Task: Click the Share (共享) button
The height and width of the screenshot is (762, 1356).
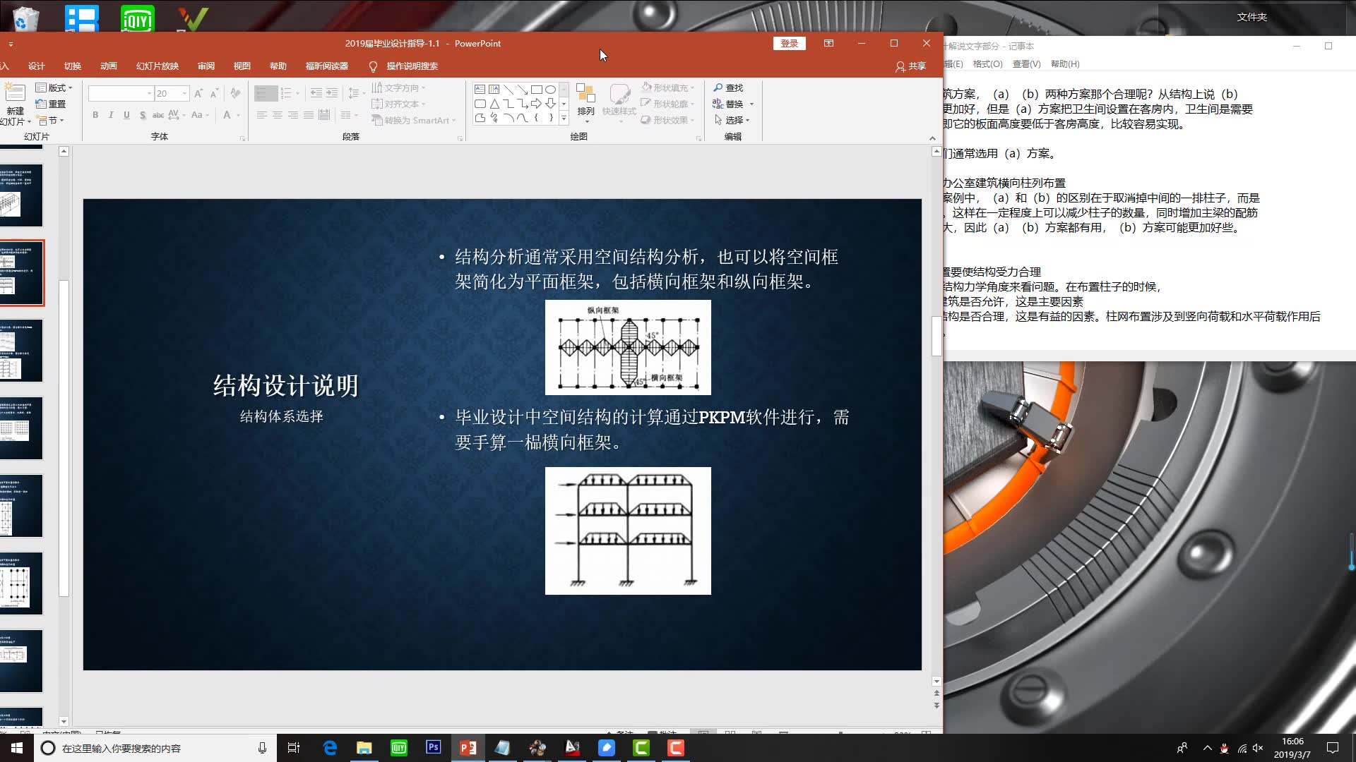Action: coord(910,66)
